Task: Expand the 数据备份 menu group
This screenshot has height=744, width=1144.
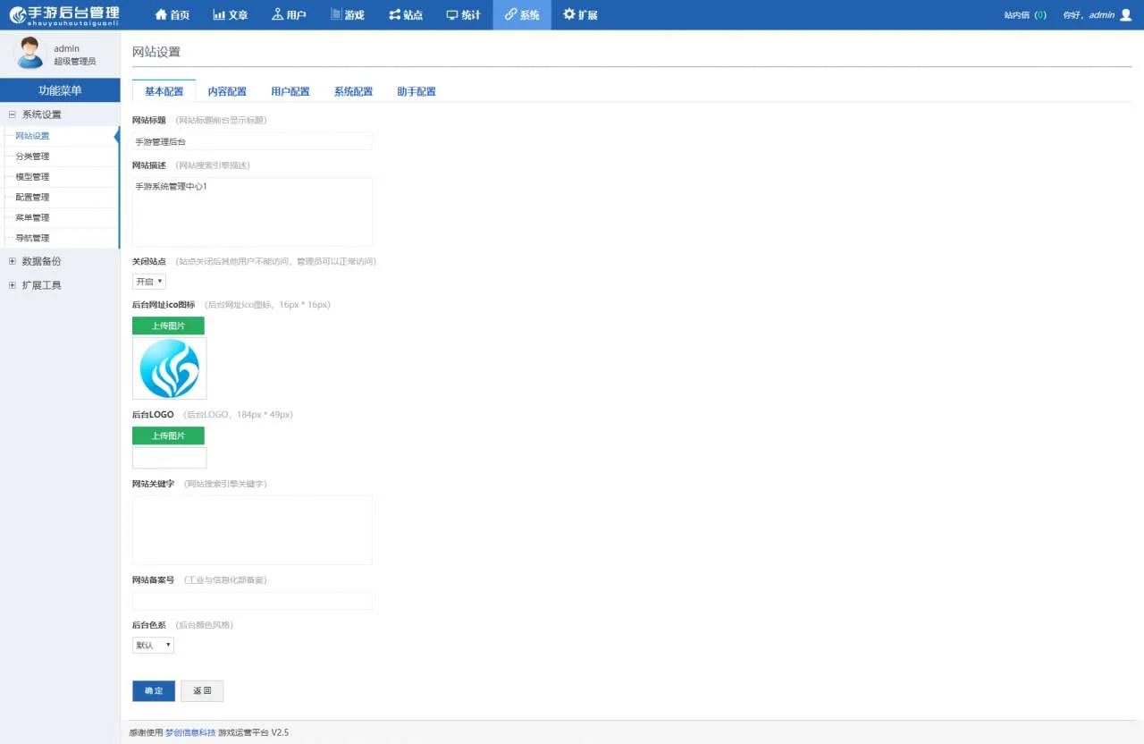Action: 13,262
